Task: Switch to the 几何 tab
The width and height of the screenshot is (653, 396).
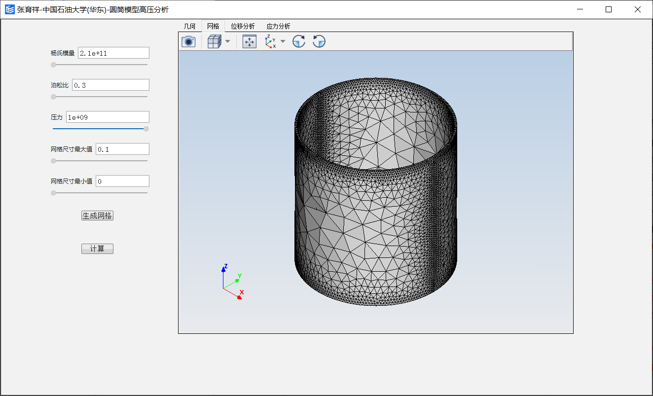Action: tap(190, 27)
